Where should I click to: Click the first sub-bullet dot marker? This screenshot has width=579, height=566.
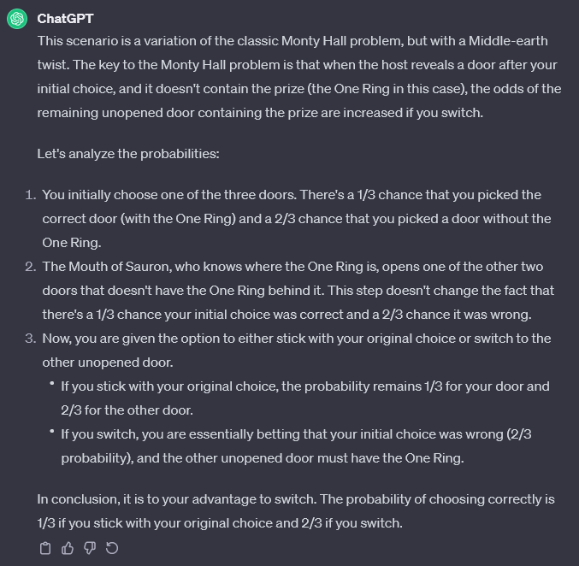coord(52,384)
